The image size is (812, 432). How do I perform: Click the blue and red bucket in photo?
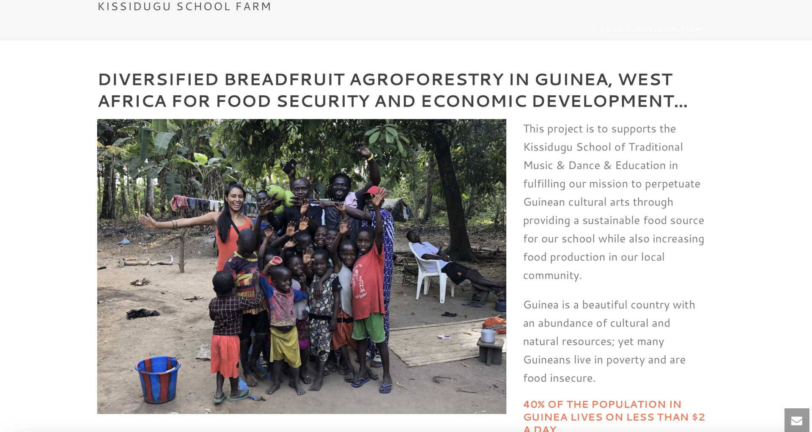click(x=157, y=379)
